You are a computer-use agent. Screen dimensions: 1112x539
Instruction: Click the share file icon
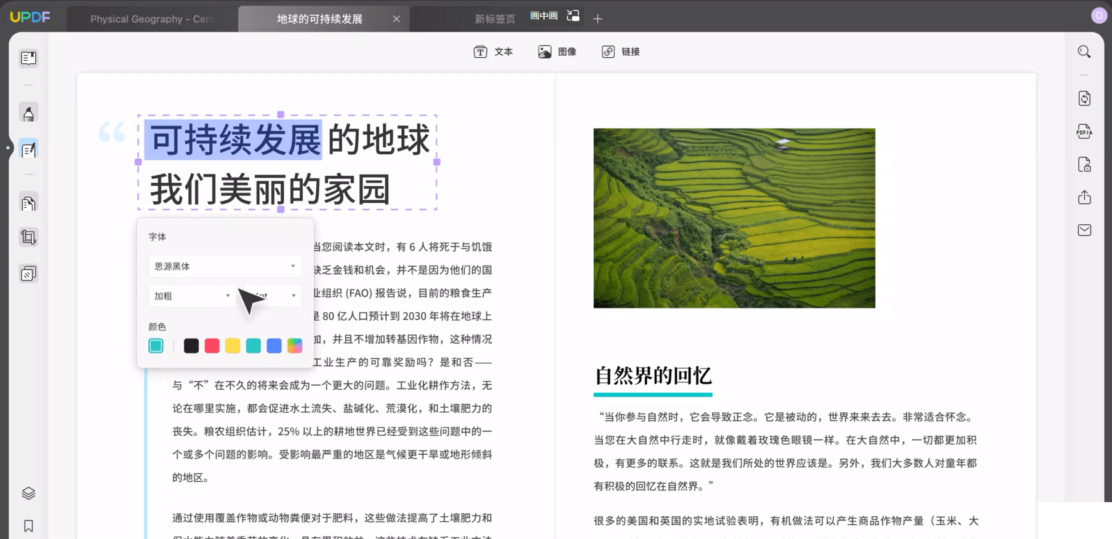pos(1084,197)
